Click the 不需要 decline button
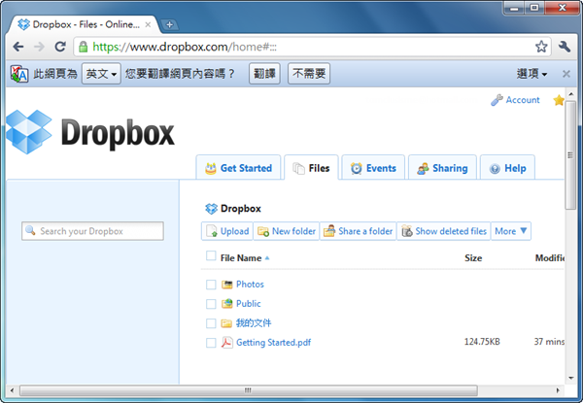 pyautogui.click(x=309, y=74)
